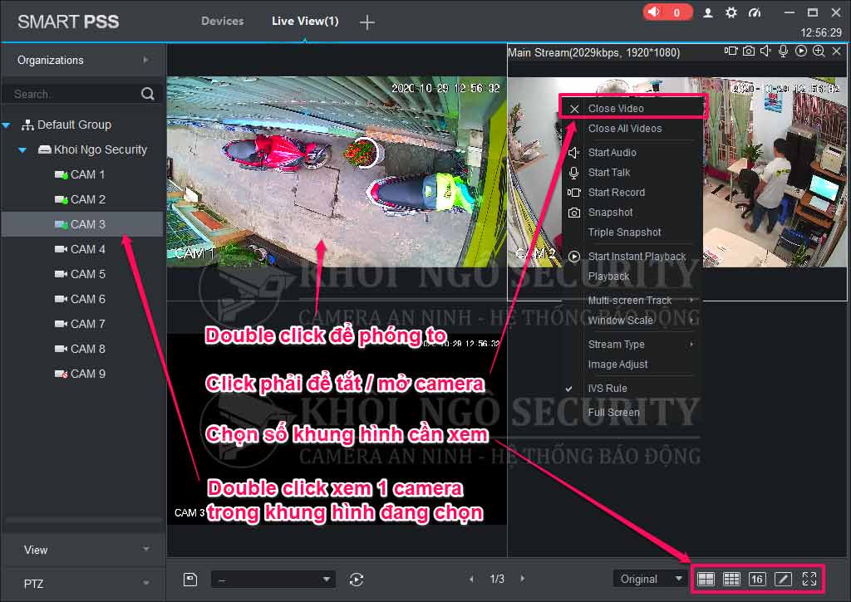This screenshot has width=851, height=602.
Task: Collapse the Default Group tree node
Action: 7,125
